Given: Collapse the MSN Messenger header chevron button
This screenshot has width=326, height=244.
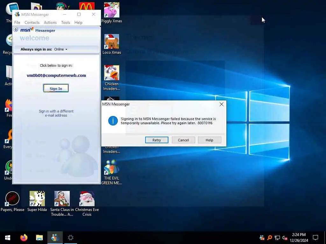Looking at the screenshot, I should point(16,30).
